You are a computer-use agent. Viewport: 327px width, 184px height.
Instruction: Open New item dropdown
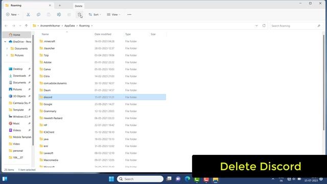point(13,15)
